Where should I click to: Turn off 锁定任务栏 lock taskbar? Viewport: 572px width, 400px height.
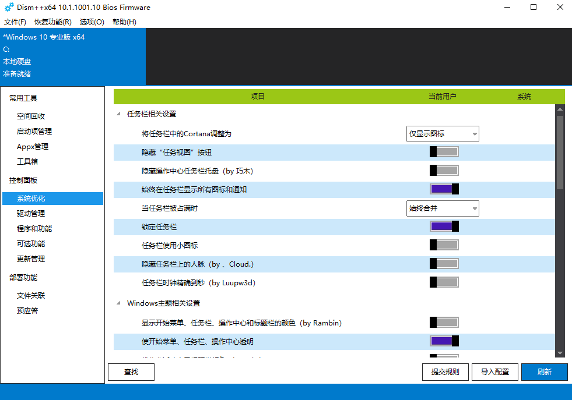[444, 226]
